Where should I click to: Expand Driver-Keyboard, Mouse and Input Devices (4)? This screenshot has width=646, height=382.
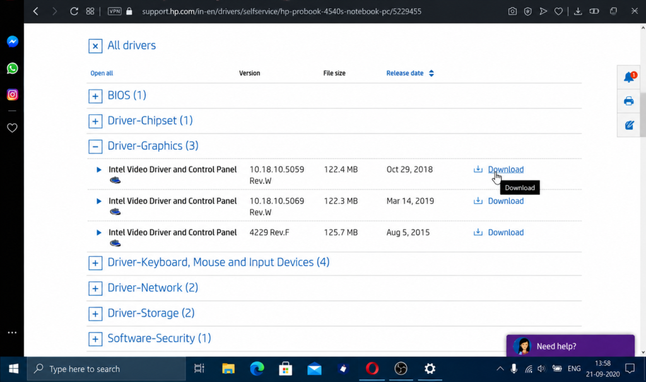(95, 263)
